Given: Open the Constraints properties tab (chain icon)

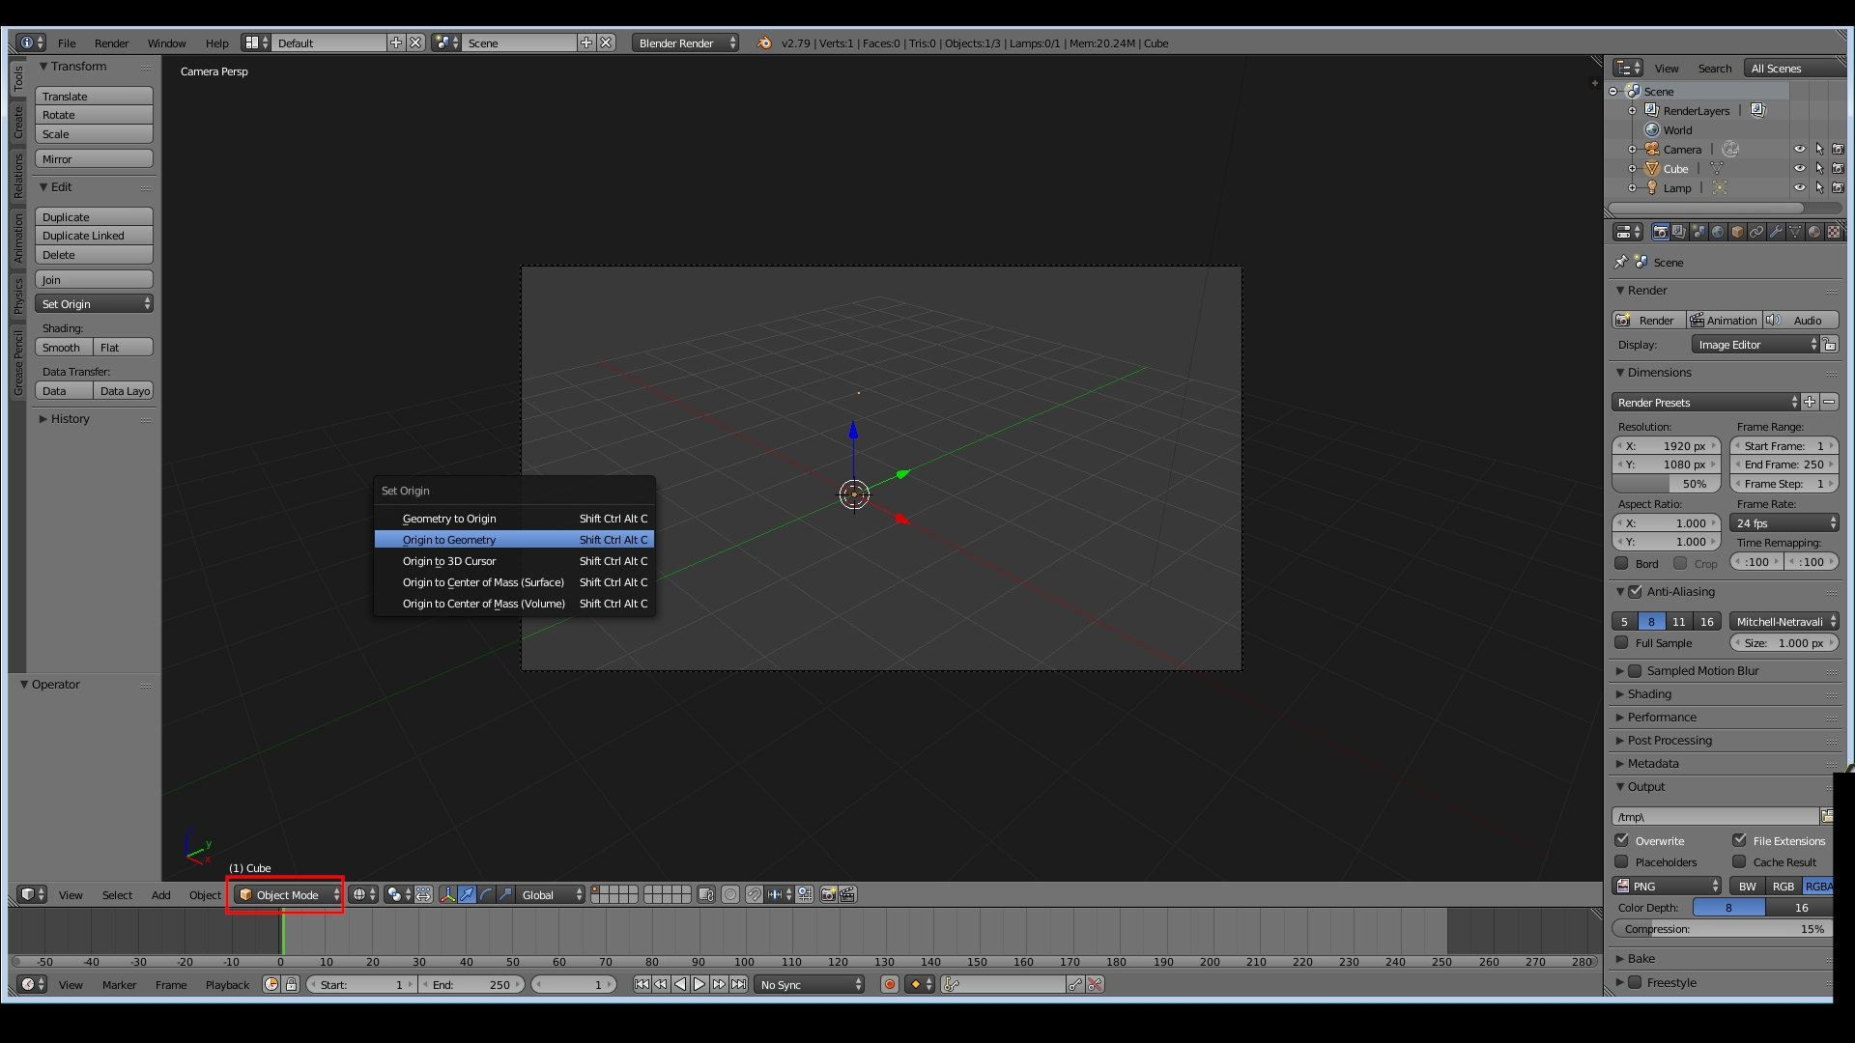Looking at the screenshot, I should click(1756, 232).
